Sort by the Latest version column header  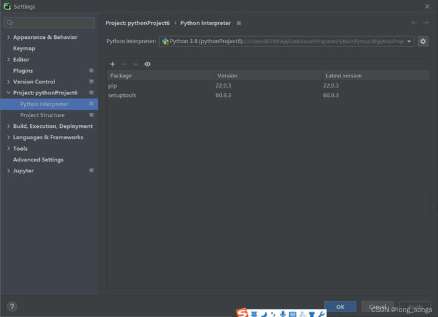[x=375, y=75]
